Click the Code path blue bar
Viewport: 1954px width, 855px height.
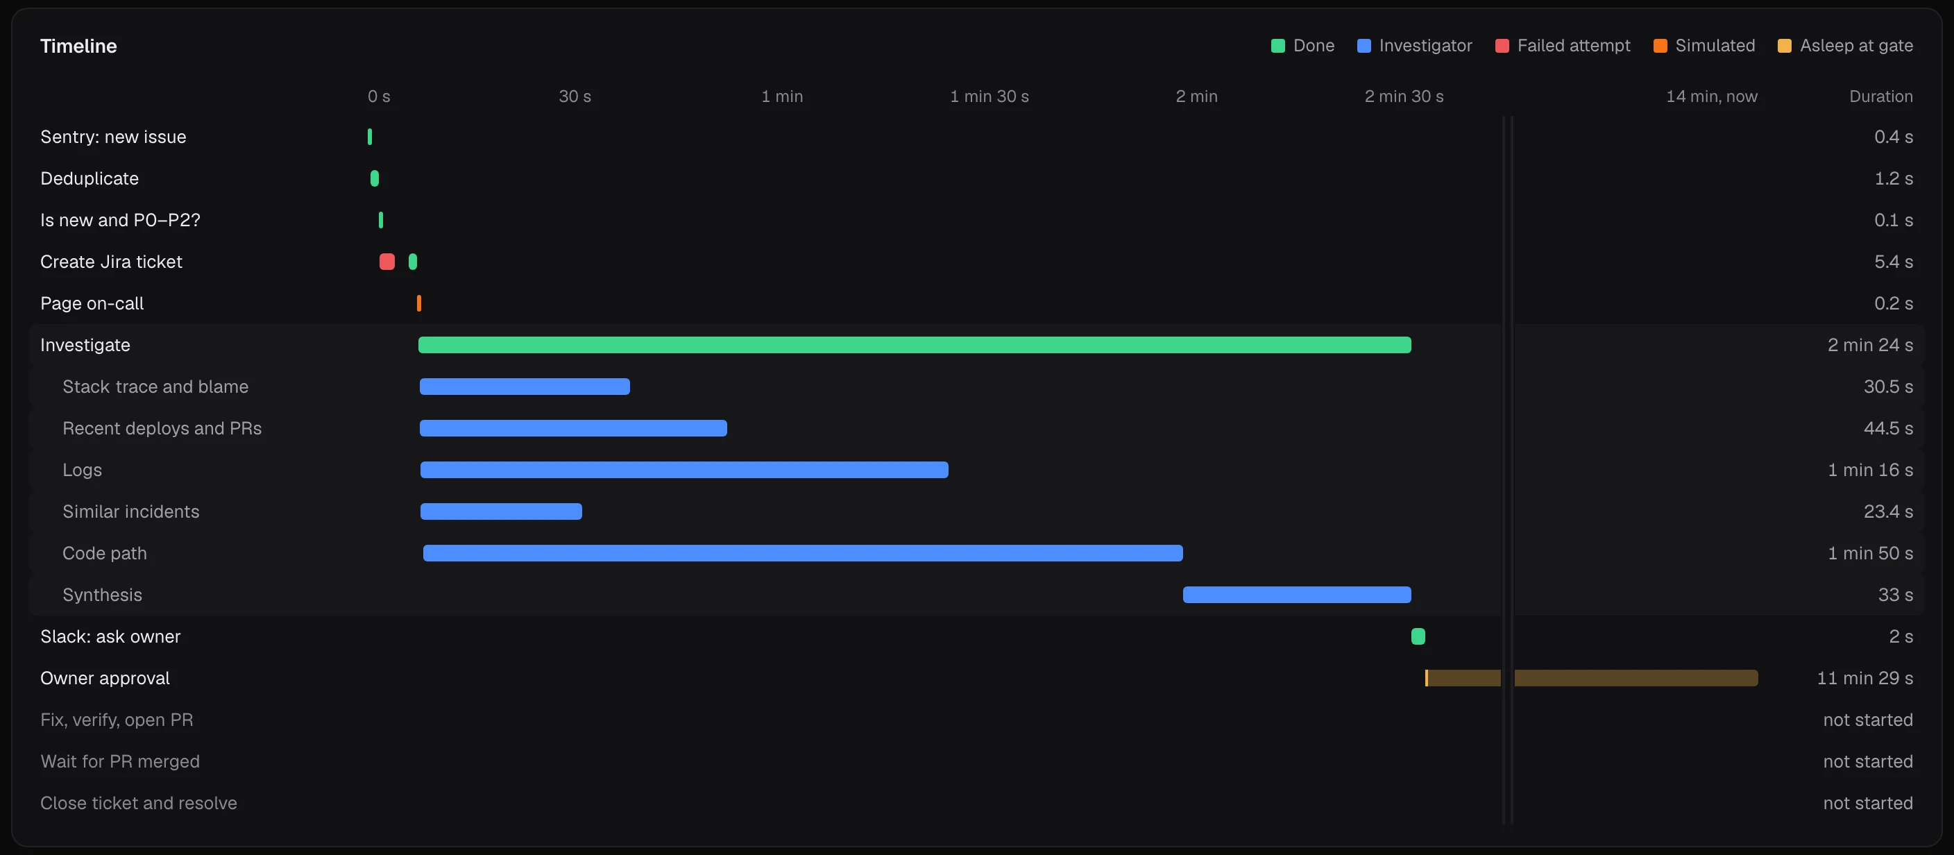(804, 553)
